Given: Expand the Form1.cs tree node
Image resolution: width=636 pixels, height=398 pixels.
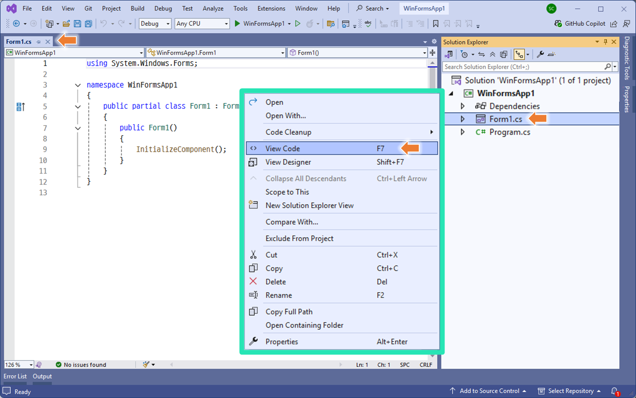Looking at the screenshot, I should pyautogui.click(x=463, y=119).
